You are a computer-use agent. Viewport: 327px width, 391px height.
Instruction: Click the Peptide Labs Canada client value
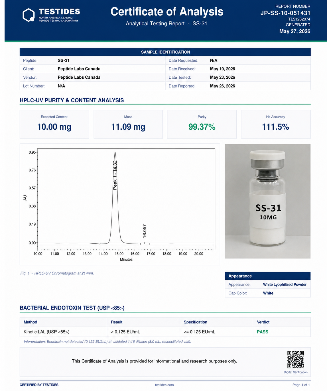79,69
